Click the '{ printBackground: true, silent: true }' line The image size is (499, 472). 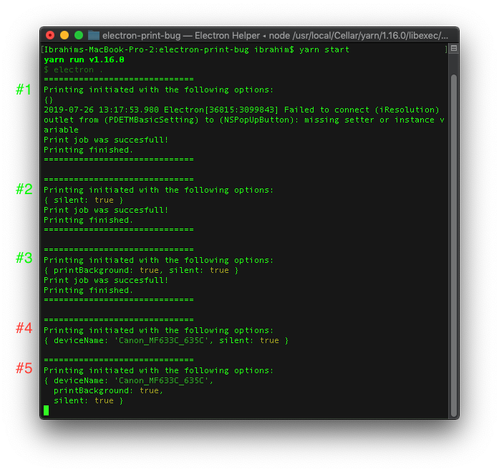coord(141,270)
